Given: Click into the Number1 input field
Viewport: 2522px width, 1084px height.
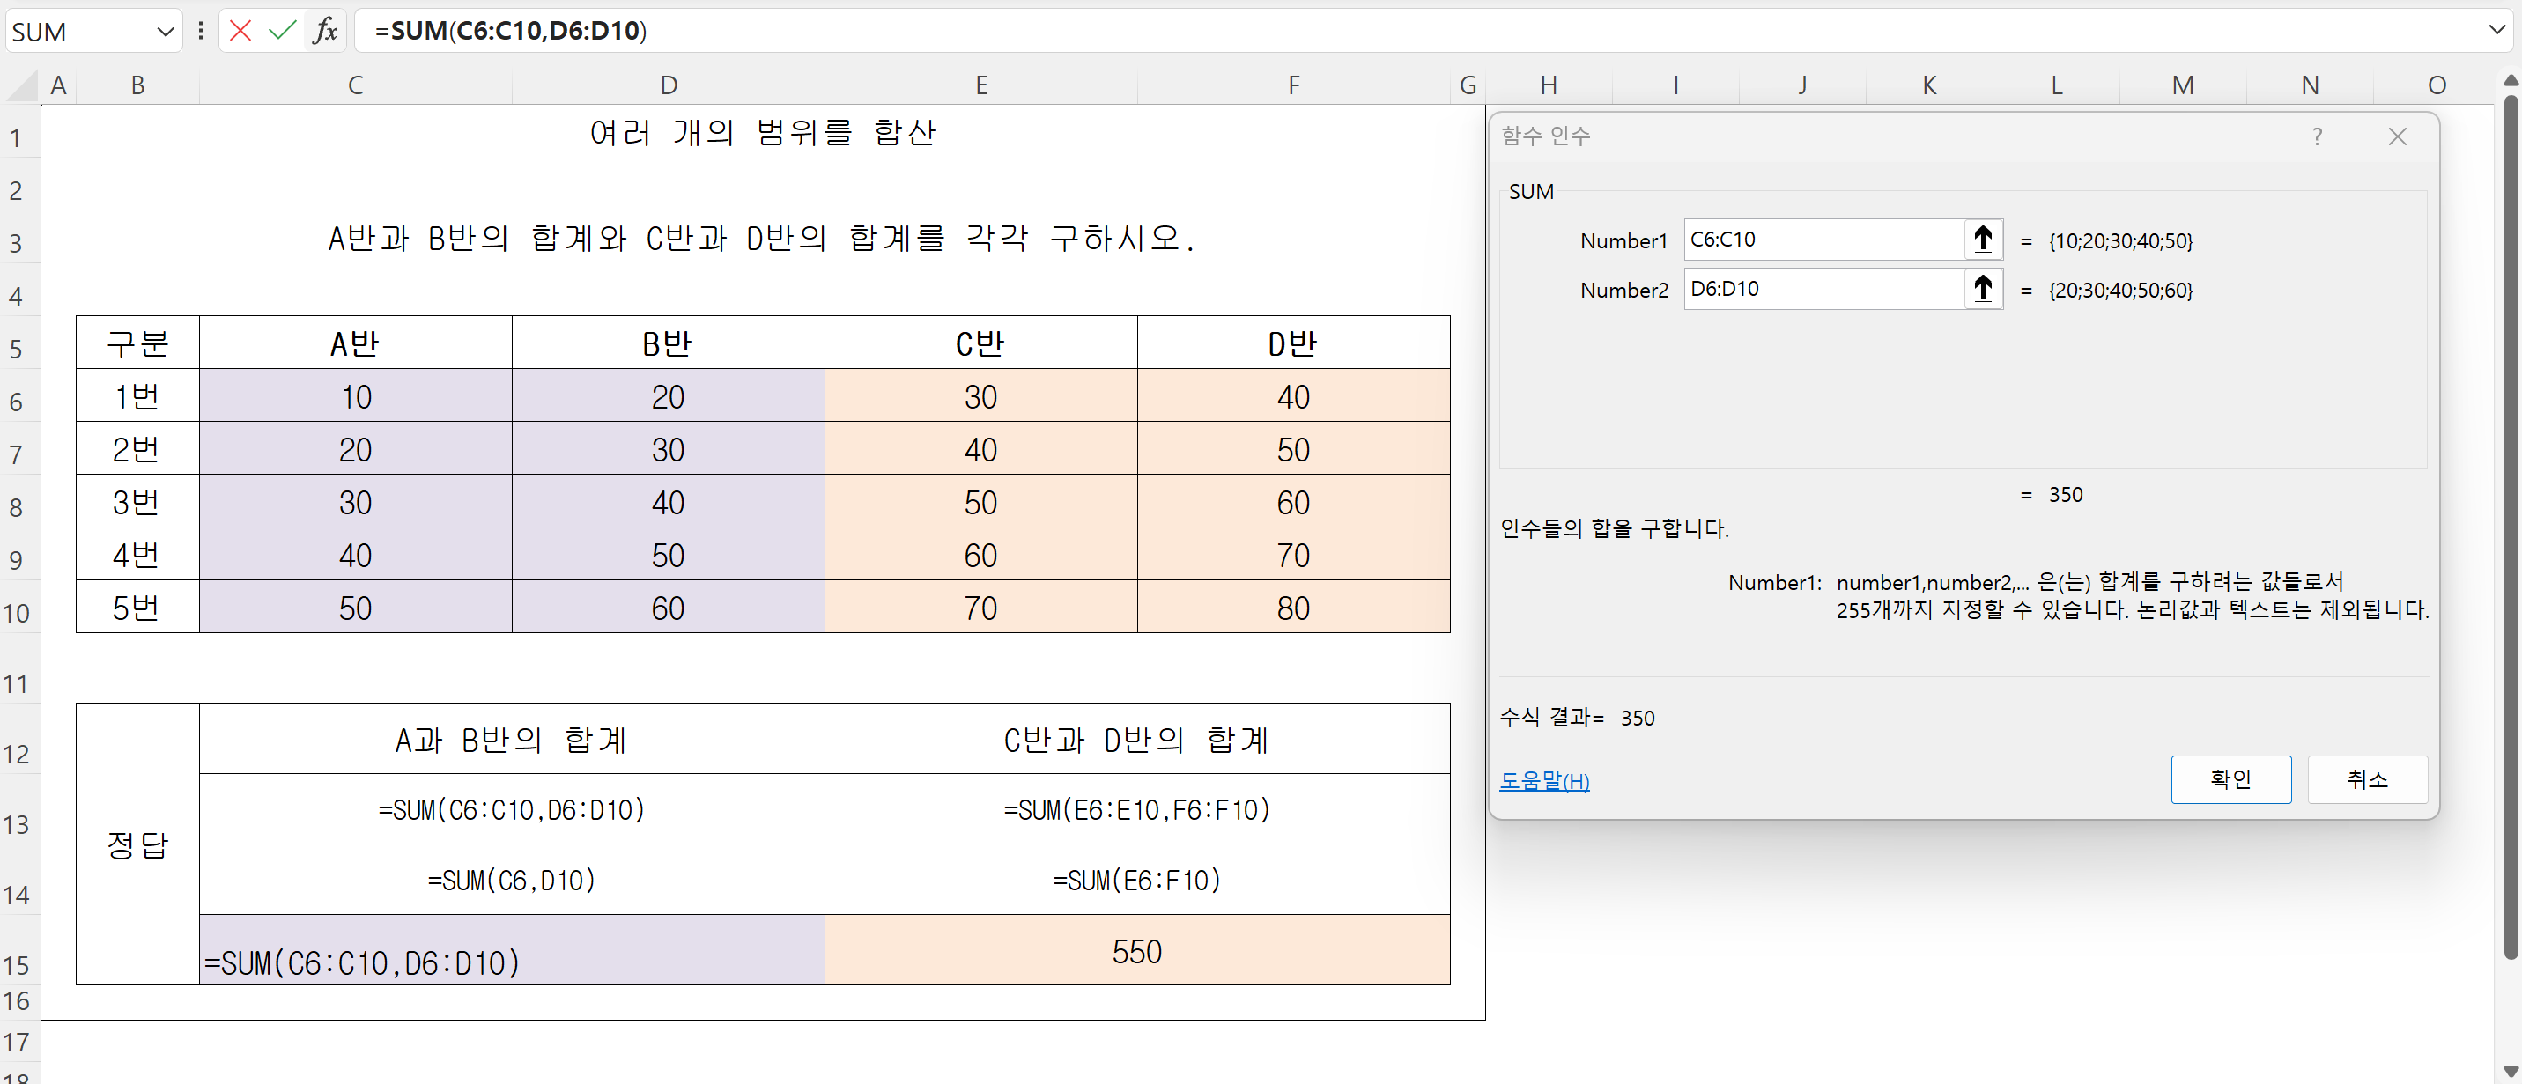Looking at the screenshot, I should coord(1821,240).
